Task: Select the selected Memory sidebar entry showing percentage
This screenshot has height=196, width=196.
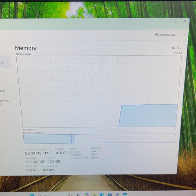Action: (x=5, y=62)
